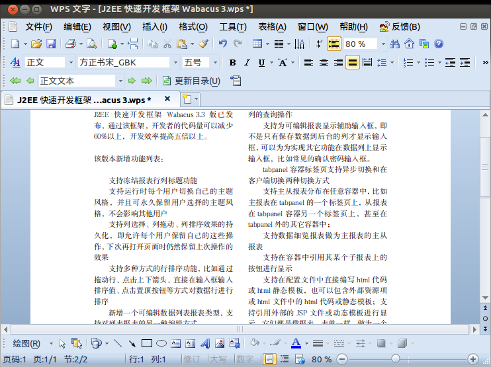Expand the style dropdown showing 正文
This screenshot has width=491, height=367.
[x=71, y=63]
